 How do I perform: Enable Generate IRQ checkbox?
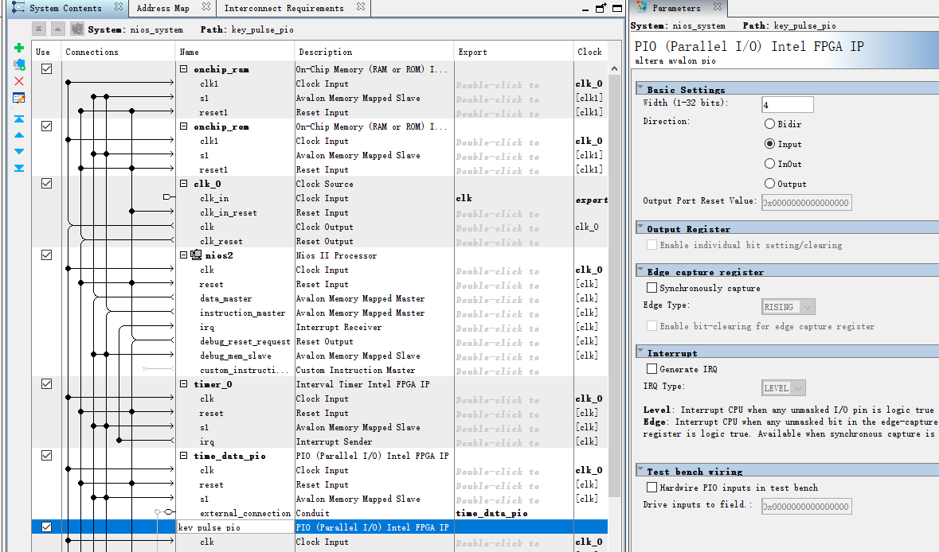(651, 369)
